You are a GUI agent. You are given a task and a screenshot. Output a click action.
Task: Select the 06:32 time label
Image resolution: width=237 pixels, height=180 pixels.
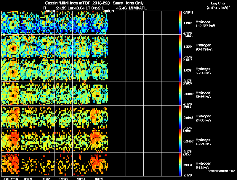46,179
